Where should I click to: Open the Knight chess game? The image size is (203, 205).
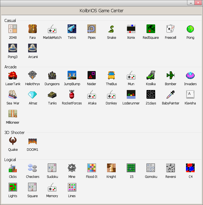(x=111, y=168)
